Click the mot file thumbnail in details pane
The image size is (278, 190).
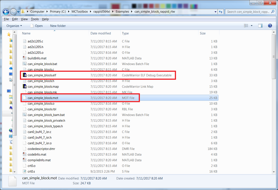(13, 181)
